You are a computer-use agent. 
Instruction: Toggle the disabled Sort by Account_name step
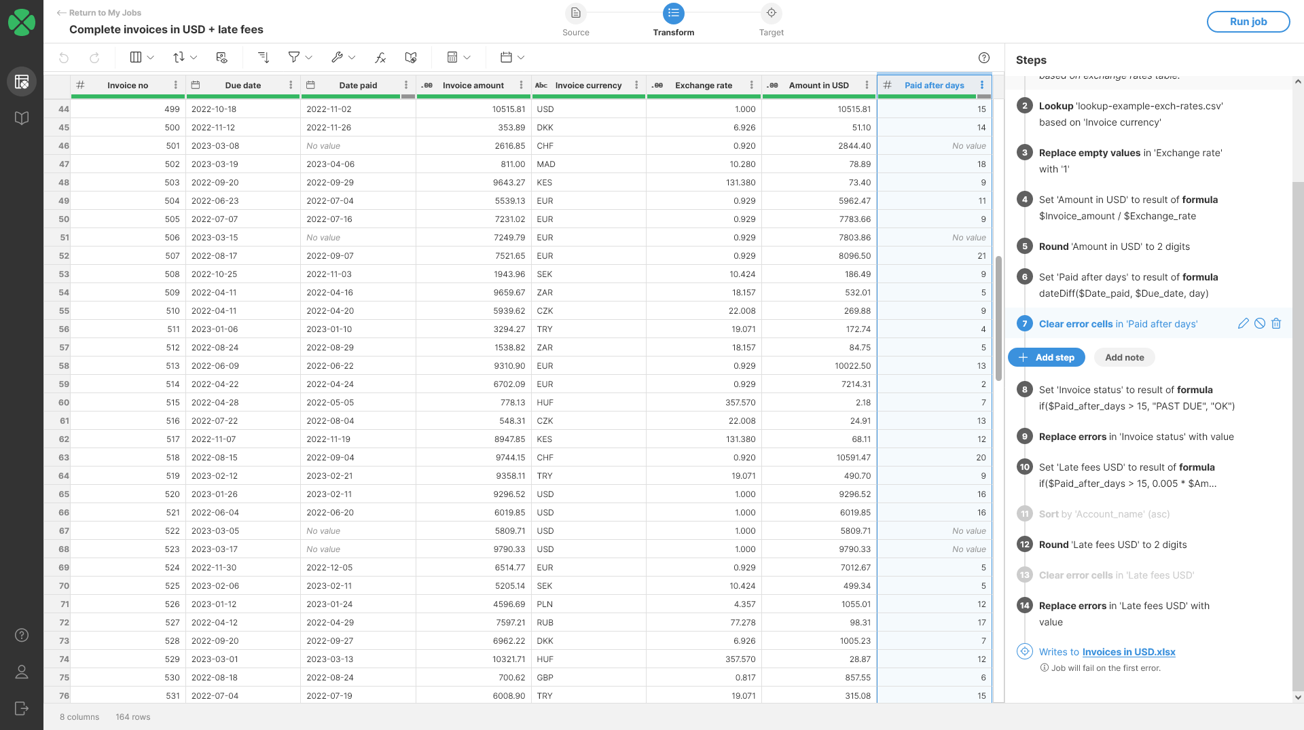tap(1104, 514)
